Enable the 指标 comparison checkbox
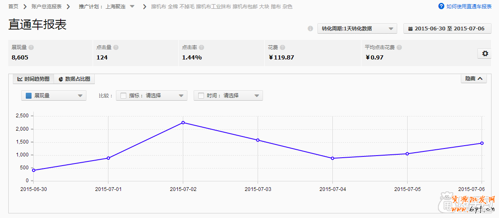 pos(123,96)
